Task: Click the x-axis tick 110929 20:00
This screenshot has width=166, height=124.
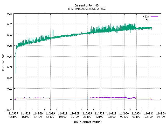Action: [x=75, y=115]
